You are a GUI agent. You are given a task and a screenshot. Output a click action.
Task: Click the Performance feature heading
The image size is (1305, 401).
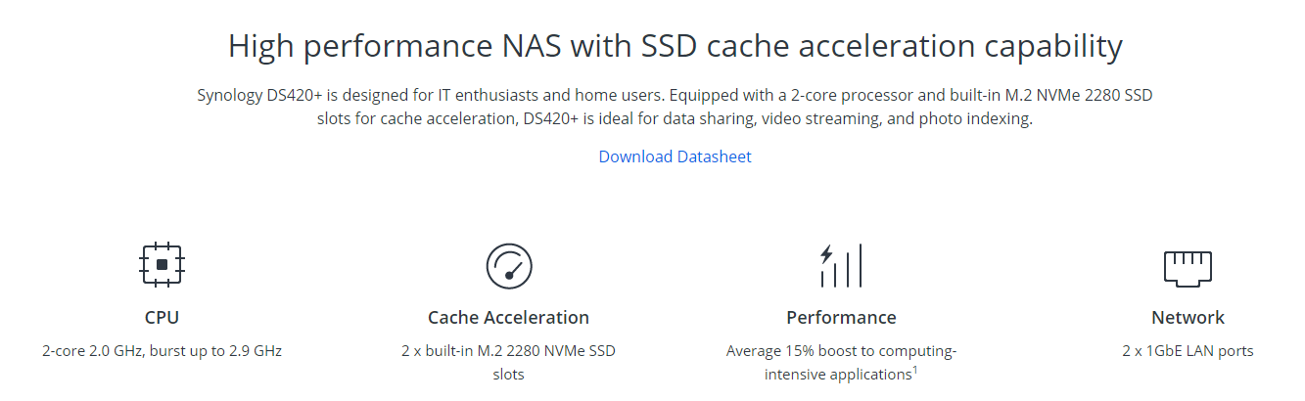841,318
